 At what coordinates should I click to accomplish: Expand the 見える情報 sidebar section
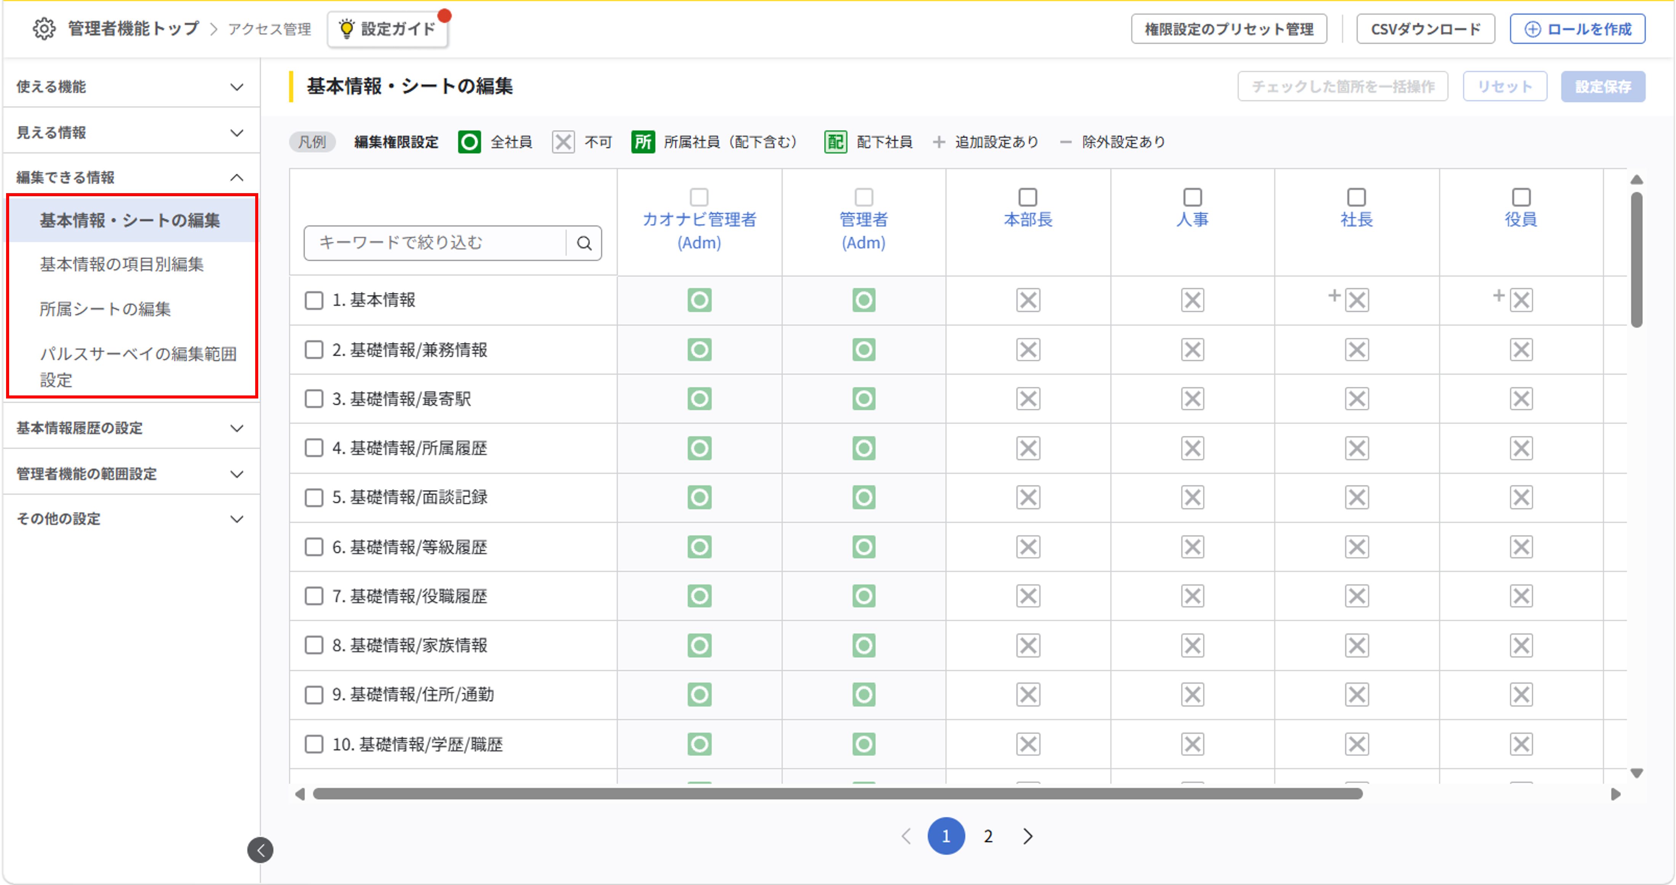pos(131,132)
